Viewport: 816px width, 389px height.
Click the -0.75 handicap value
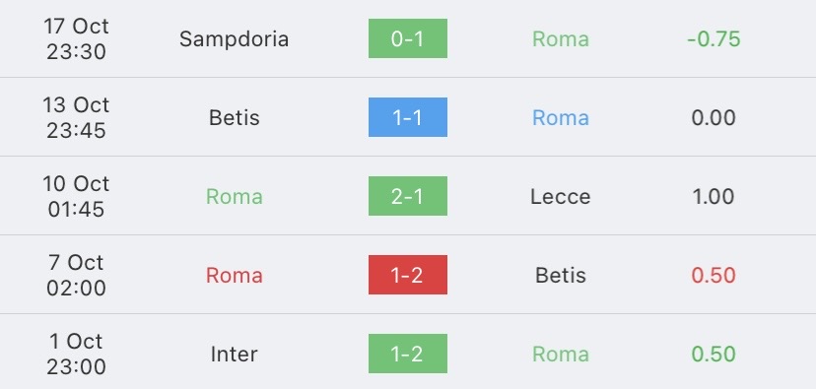(x=714, y=39)
